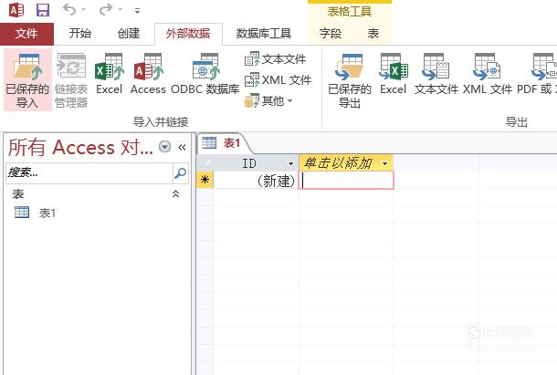Viewport: 557px width, 375px height.
Task: Open the 链接表管理器 linked table manager
Action: 71,80
